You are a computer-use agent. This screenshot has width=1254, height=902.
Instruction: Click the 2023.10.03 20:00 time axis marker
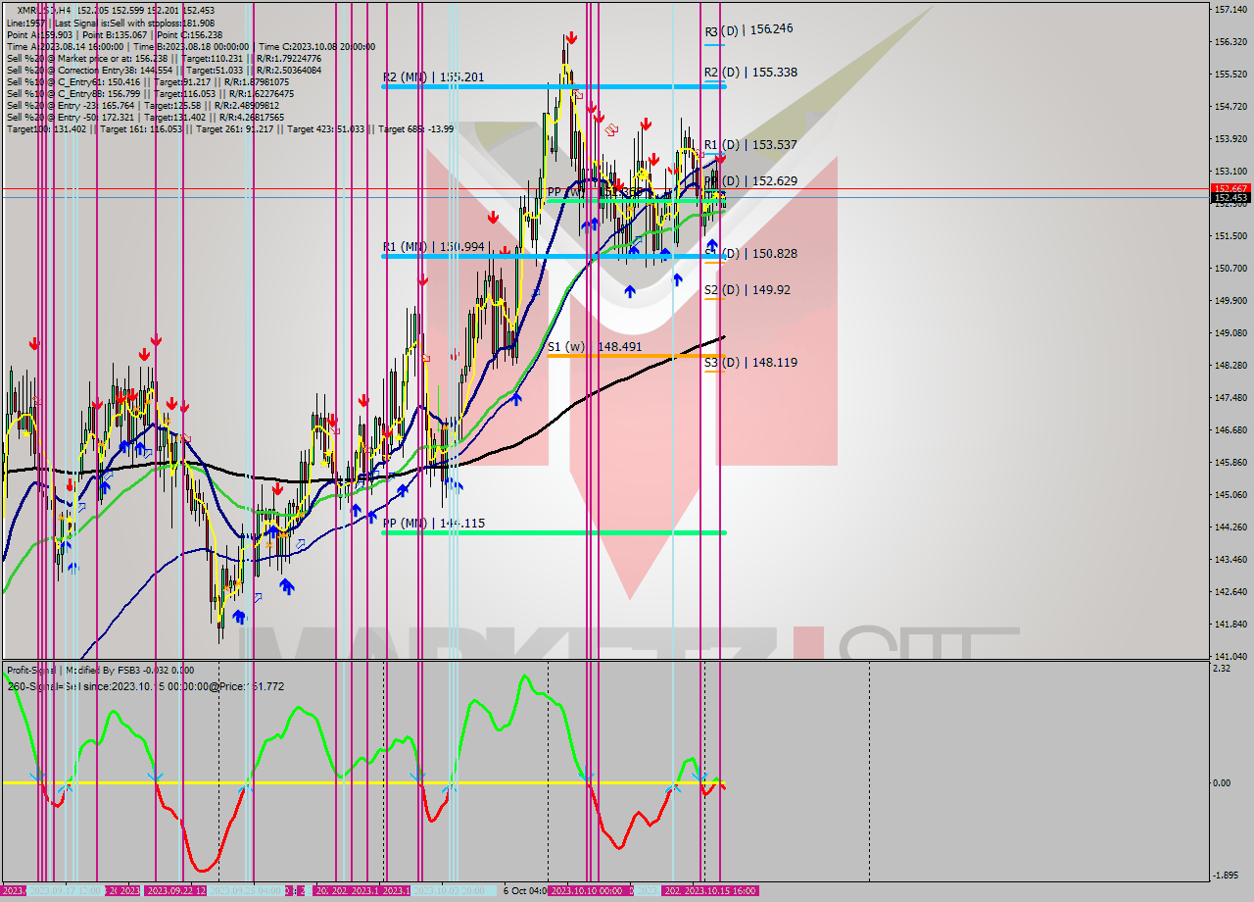(453, 890)
